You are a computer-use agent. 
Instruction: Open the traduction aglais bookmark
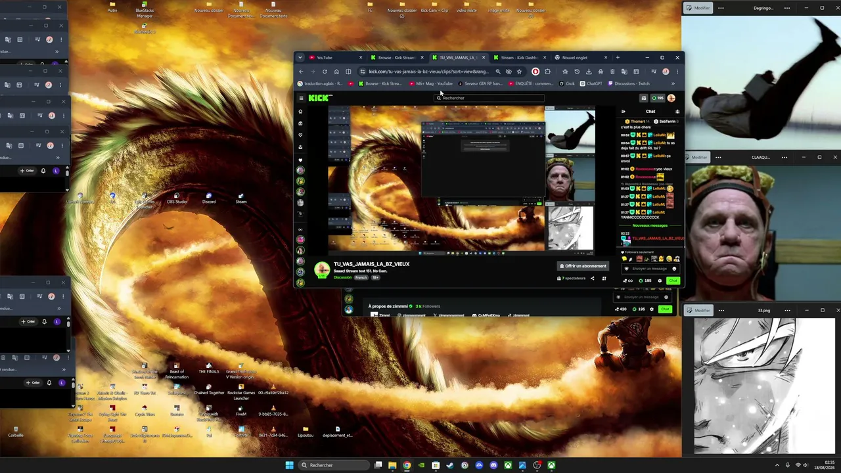click(320, 83)
